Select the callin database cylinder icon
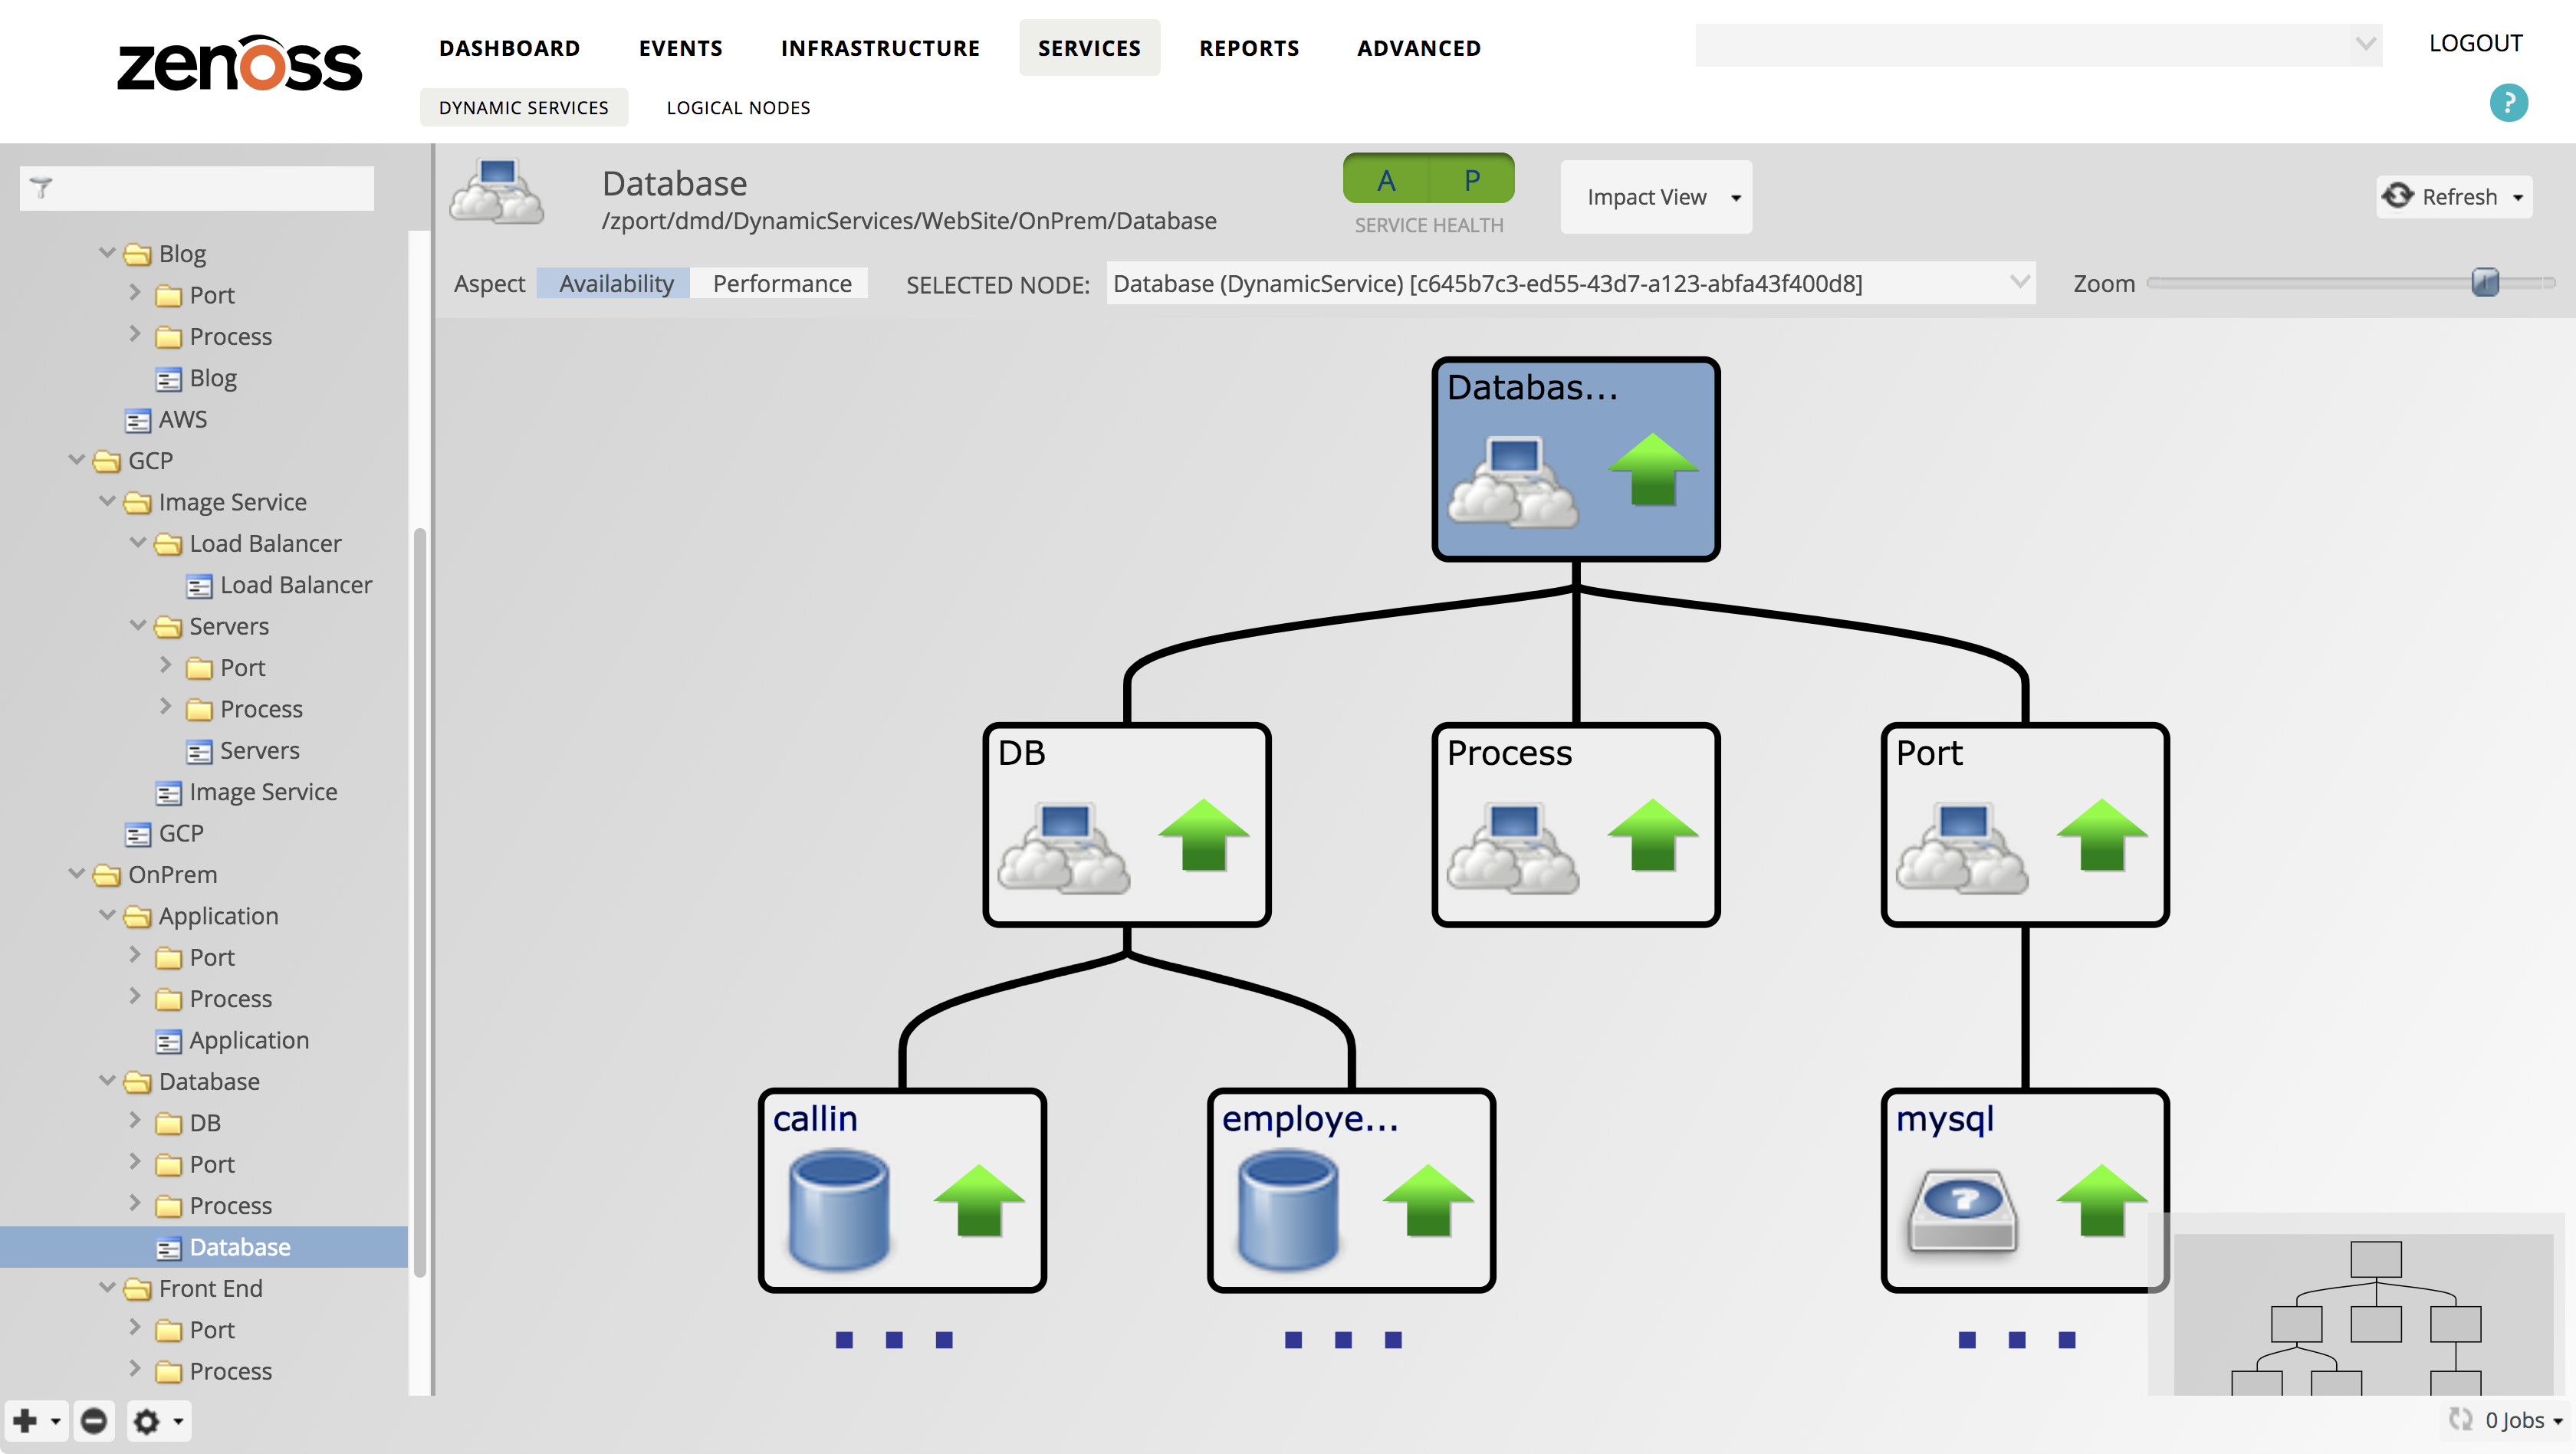This screenshot has width=2576, height=1454. point(838,1210)
